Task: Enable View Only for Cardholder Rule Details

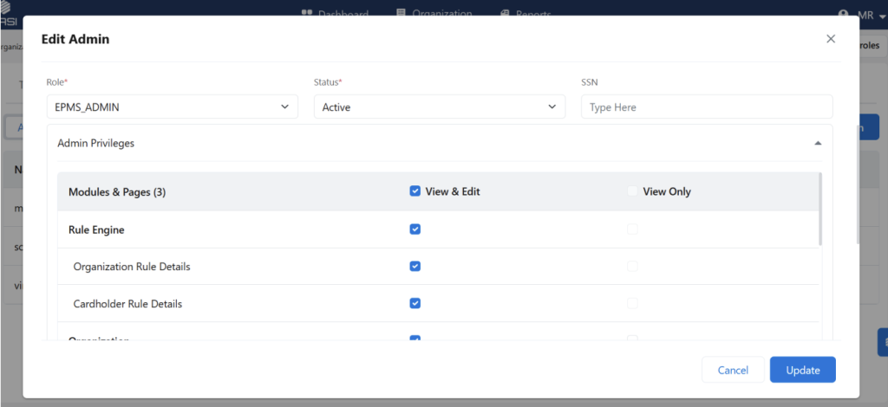Action: [x=632, y=304]
